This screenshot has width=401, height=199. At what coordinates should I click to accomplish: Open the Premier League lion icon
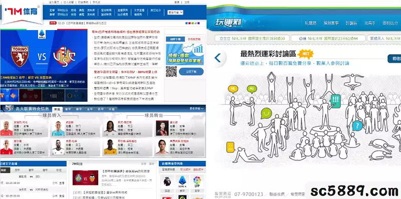click(167, 181)
